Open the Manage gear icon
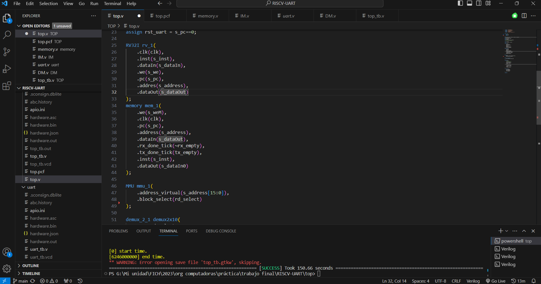The height and width of the screenshot is (284, 541). 7,269
